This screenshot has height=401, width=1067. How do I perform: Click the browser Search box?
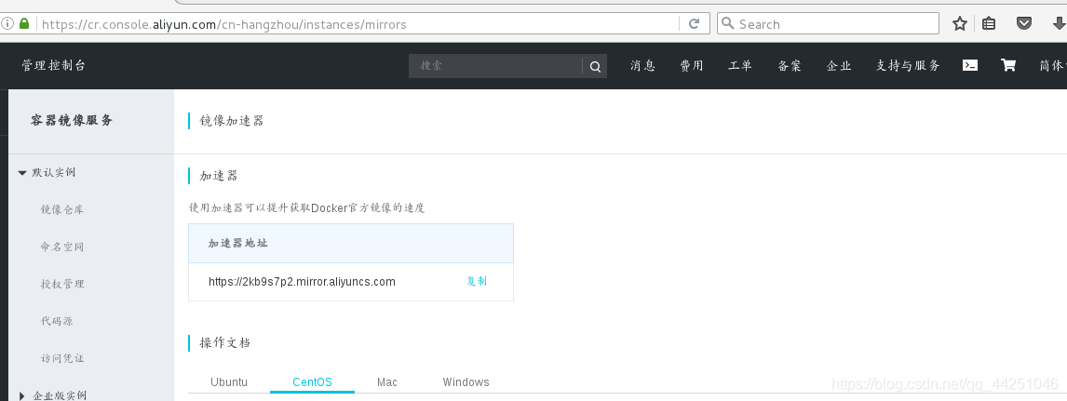point(828,24)
